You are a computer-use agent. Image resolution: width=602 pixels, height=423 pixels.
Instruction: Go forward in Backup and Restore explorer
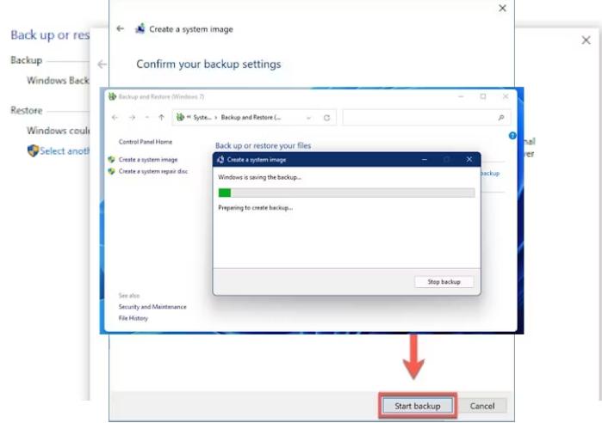132,117
